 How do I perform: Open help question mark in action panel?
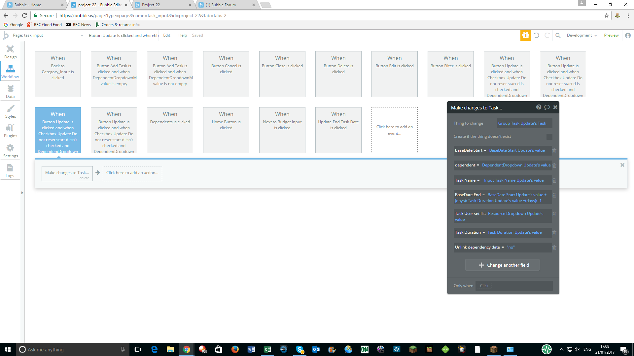pos(539,107)
